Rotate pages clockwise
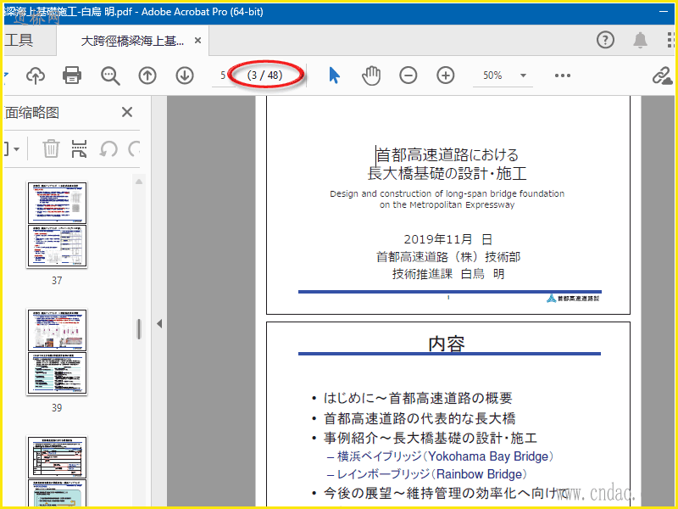The width and height of the screenshot is (678, 509). tap(135, 149)
